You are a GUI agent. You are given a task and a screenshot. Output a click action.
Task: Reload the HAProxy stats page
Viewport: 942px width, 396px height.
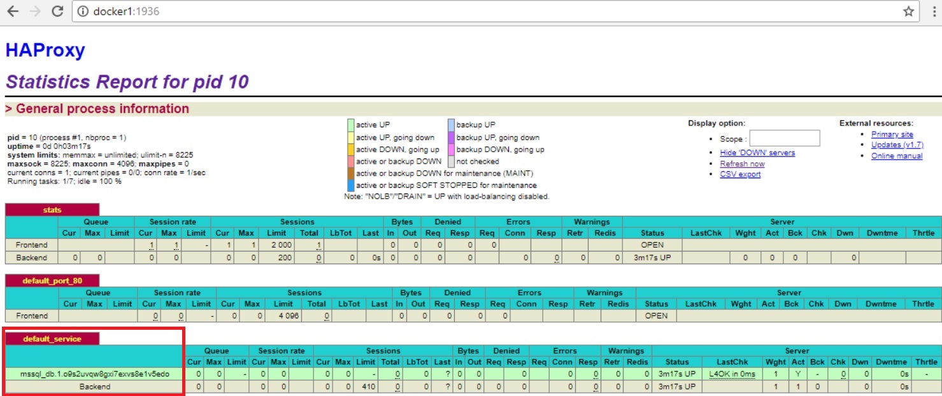click(57, 11)
